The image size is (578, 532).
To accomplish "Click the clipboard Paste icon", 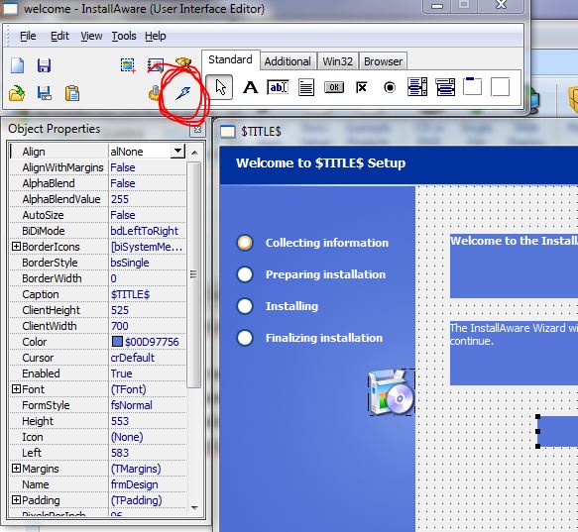I will pos(72,93).
